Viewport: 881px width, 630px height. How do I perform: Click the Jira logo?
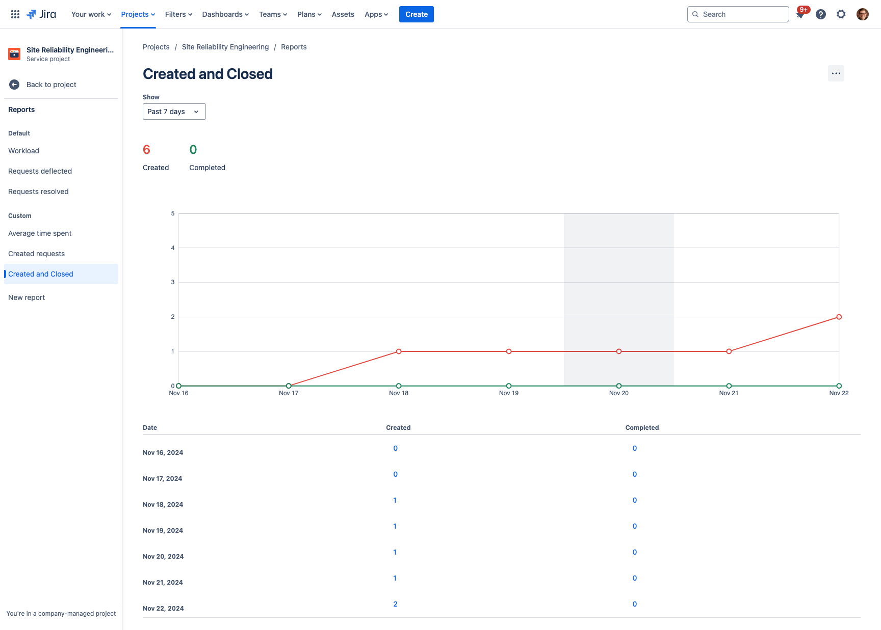41,14
